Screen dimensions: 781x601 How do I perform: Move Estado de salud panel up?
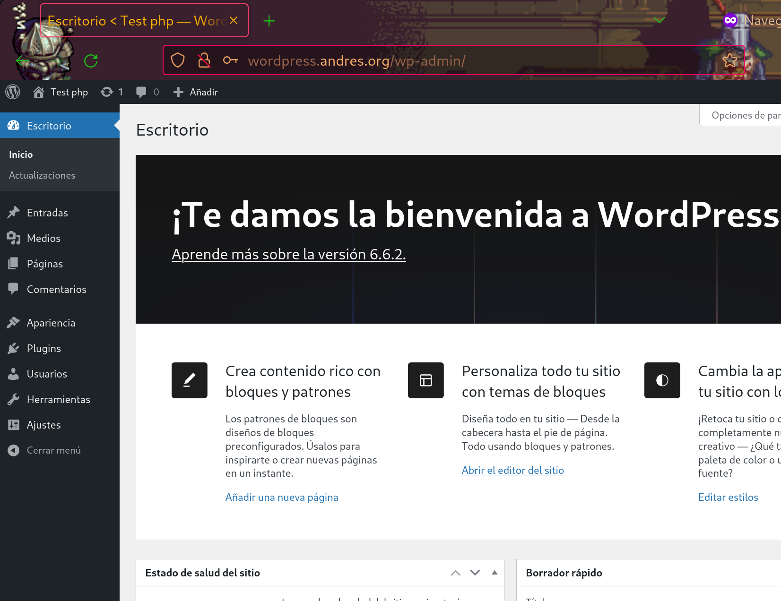(x=456, y=573)
